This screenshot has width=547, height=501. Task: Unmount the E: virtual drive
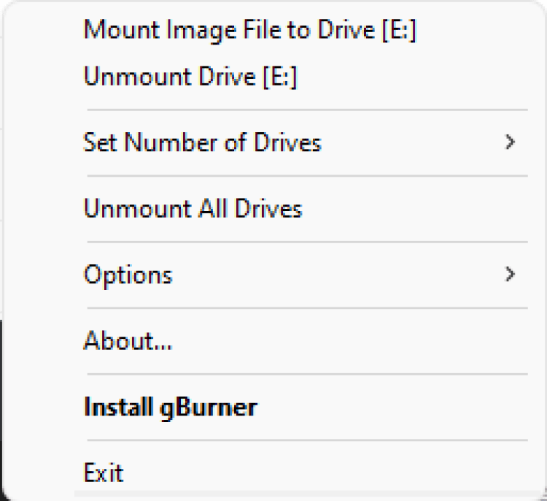(190, 77)
